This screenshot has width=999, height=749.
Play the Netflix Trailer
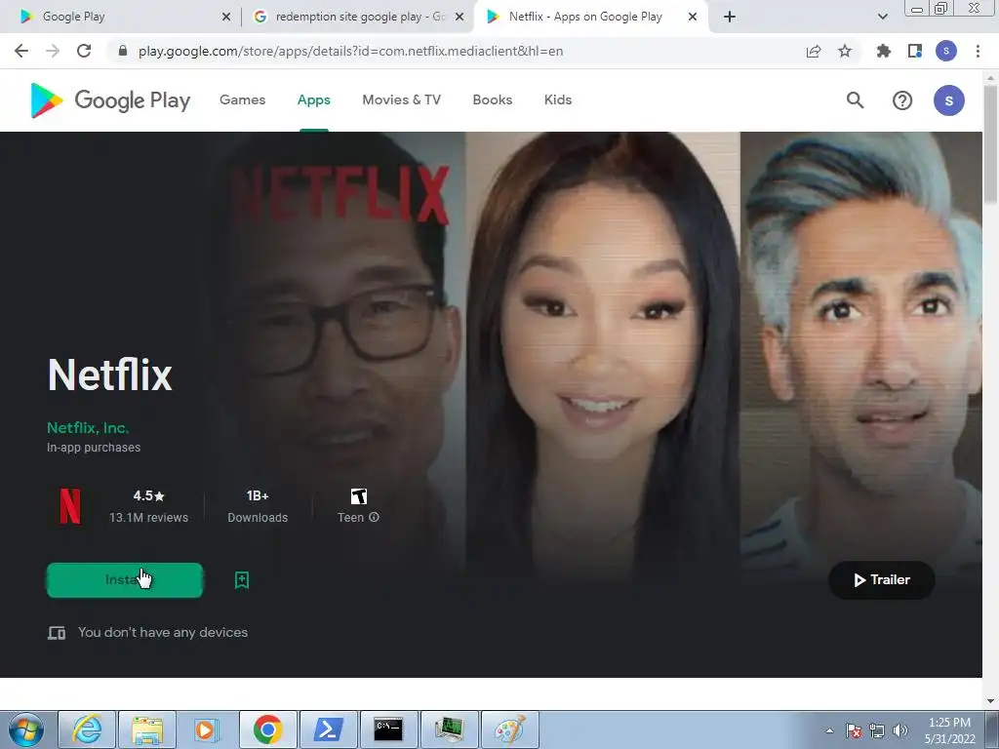point(881,580)
